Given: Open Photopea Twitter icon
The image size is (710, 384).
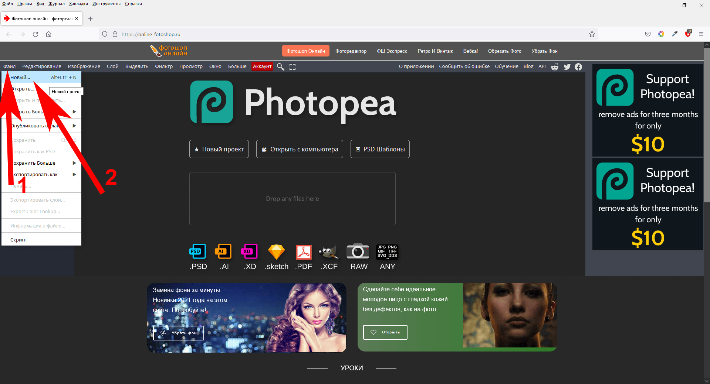Looking at the screenshot, I should 567,66.
